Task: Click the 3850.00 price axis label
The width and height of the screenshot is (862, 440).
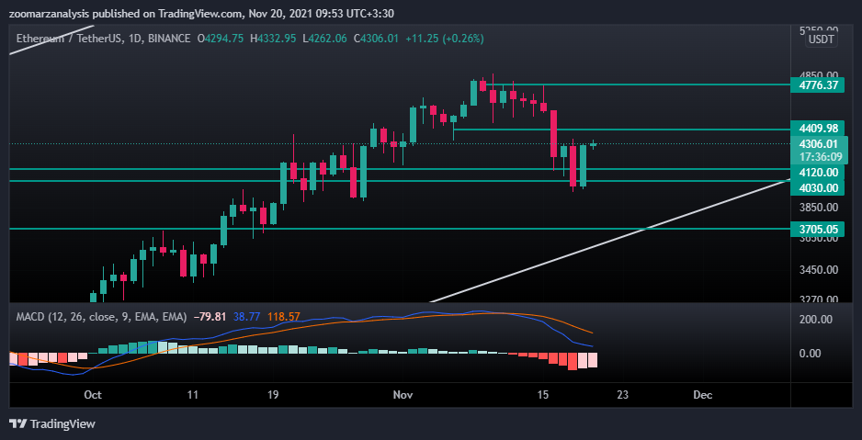Action: 818,208
